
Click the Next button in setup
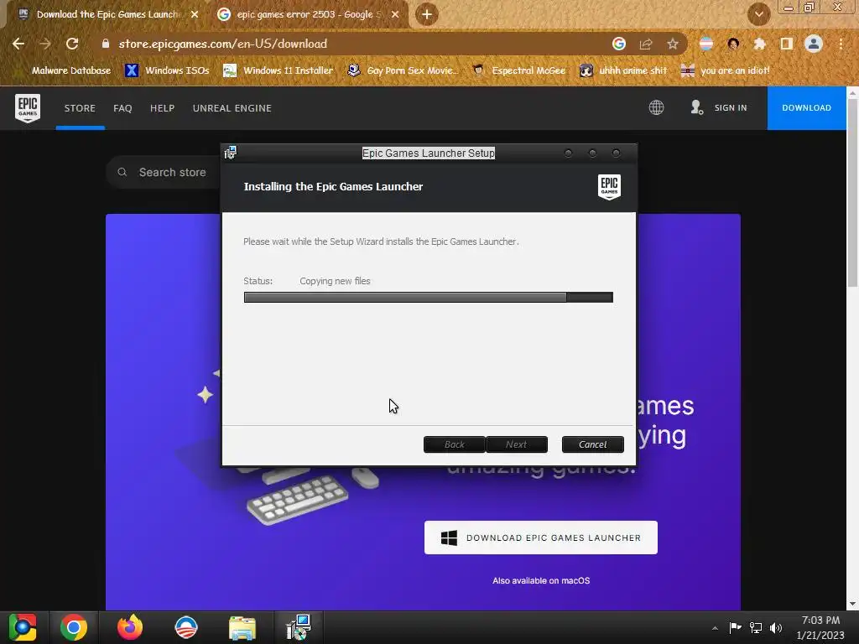[516, 444]
